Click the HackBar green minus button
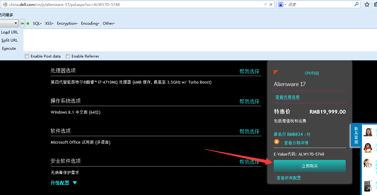 click(23, 23)
